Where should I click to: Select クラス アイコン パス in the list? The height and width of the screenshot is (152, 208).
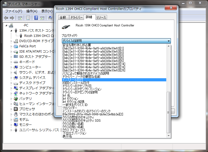(114, 130)
